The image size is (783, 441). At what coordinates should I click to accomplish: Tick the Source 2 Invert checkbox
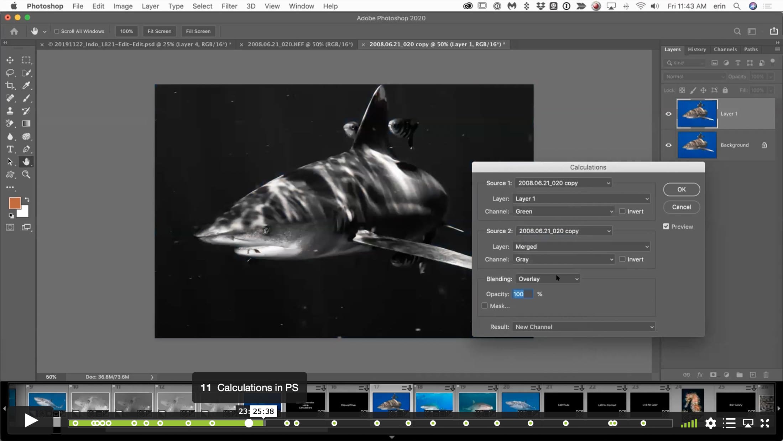click(622, 259)
